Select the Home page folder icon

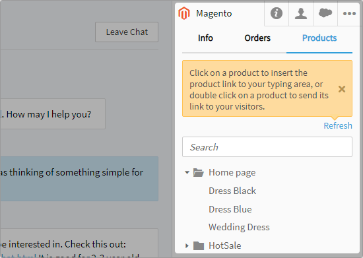[199, 173]
